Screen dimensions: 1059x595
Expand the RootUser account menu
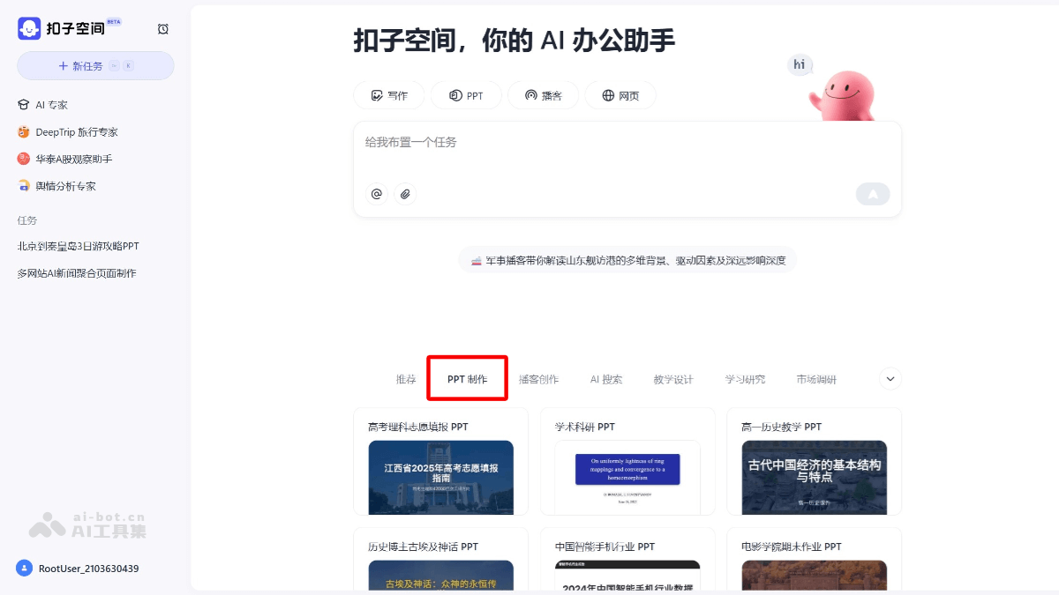click(x=80, y=569)
